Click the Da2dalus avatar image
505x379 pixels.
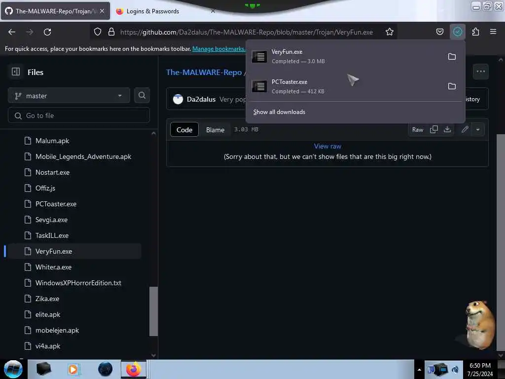click(178, 99)
